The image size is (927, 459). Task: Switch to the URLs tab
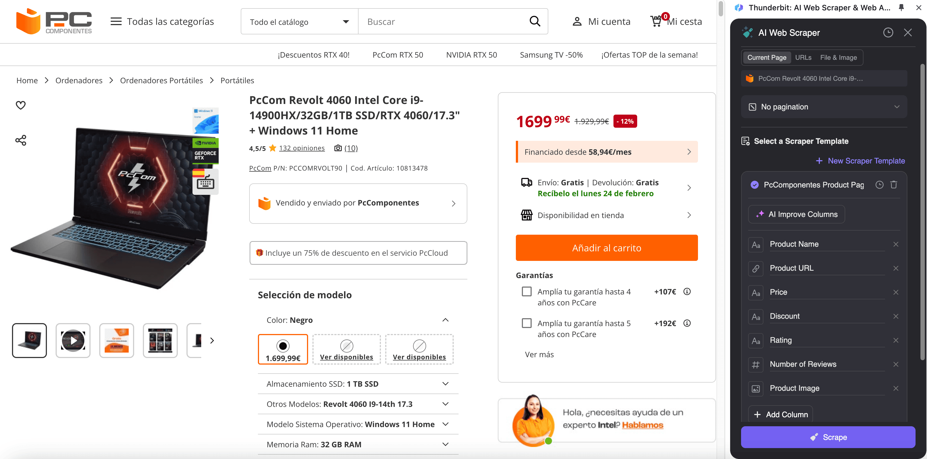coord(803,58)
